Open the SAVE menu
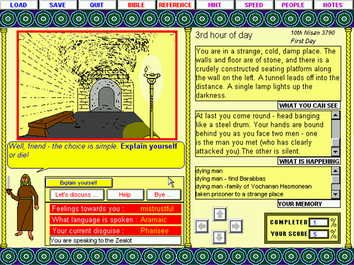This screenshot has width=354, height=265. pos(58,5)
